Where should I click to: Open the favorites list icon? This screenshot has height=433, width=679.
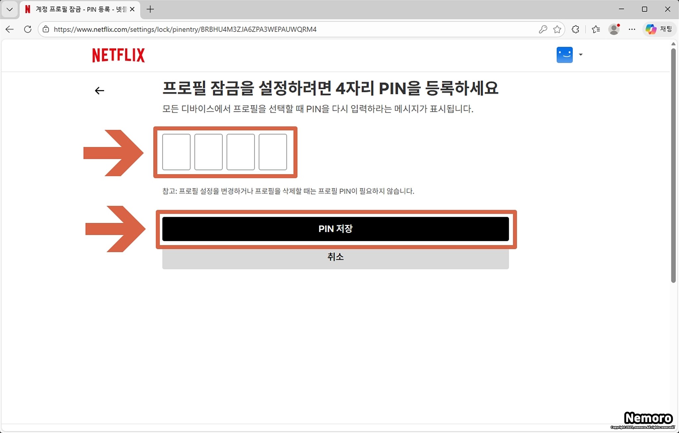596,29
